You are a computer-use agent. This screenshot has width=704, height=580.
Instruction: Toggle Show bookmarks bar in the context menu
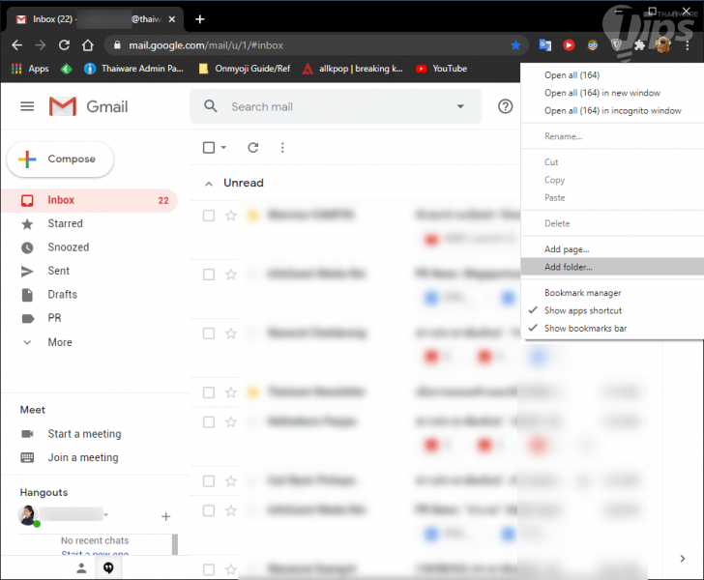tap(612, 328)
